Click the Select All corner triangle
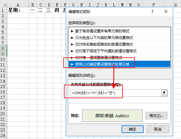 pos(5,5)
